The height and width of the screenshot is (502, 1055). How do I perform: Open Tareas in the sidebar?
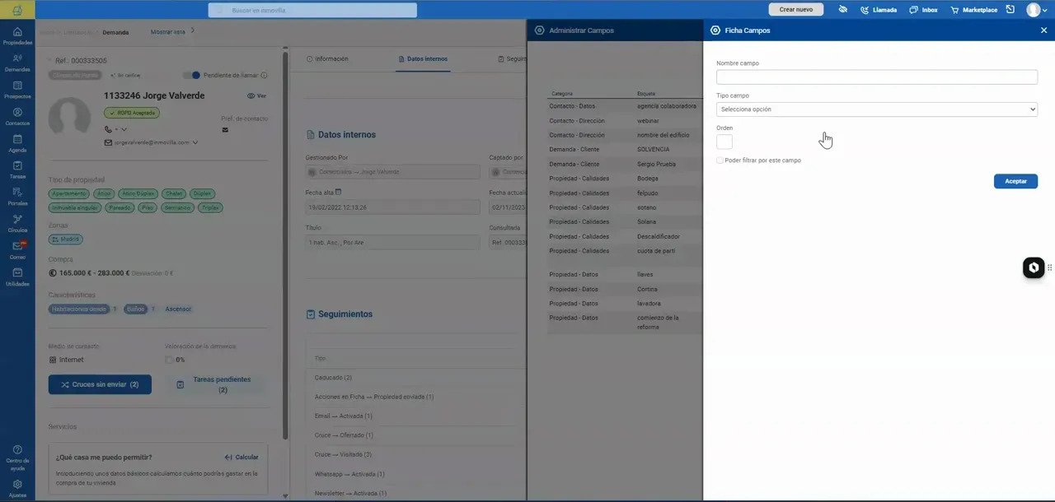point(17,170)
